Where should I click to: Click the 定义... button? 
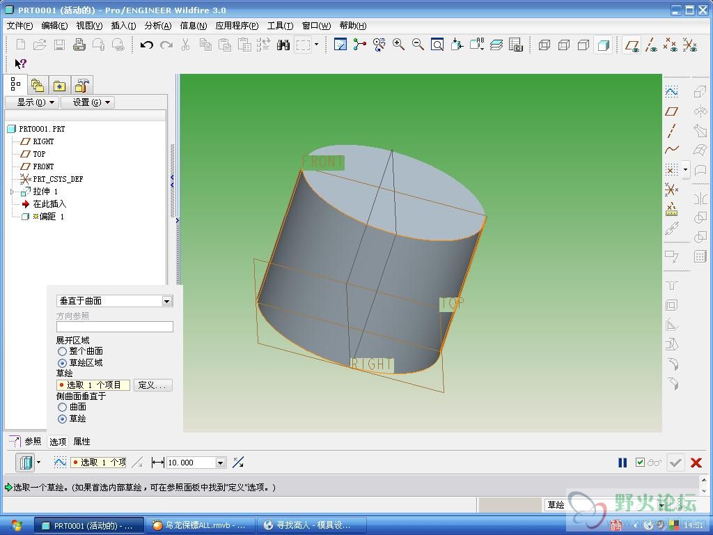152,385
